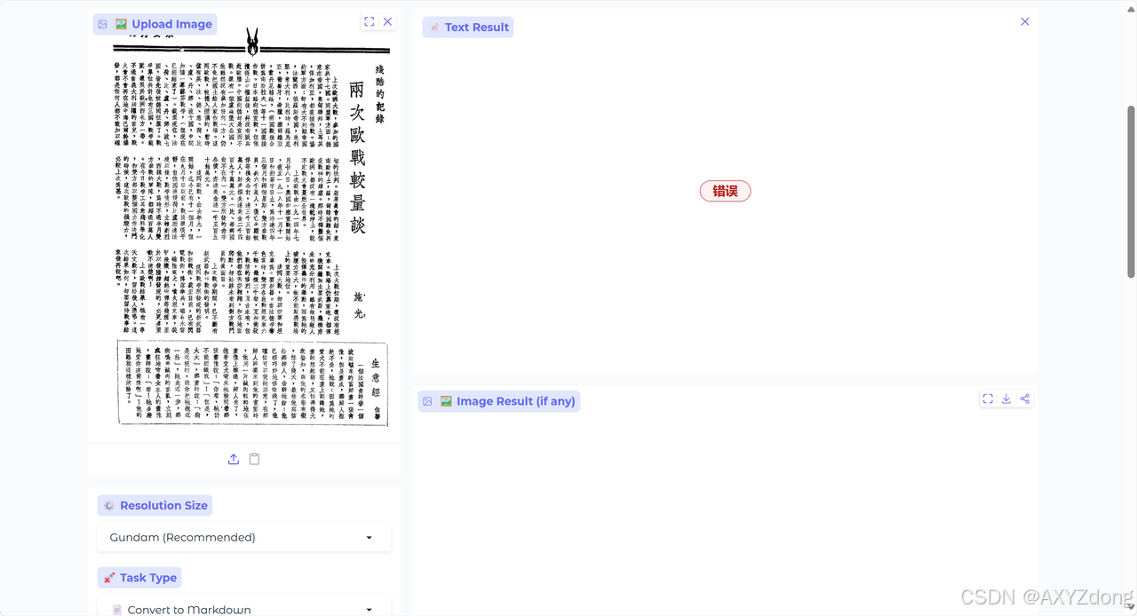Image resolution: width=1137 pixels, height=616 pixels.
Task: Click the 错误 error badge
Action: tap(725, 191)
